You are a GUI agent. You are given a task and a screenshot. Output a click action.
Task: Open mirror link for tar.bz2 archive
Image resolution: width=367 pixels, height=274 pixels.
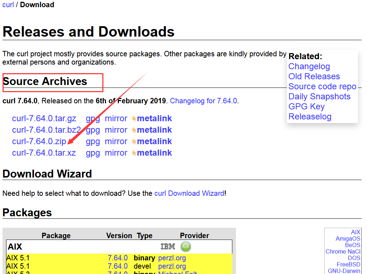click(116, 130)
